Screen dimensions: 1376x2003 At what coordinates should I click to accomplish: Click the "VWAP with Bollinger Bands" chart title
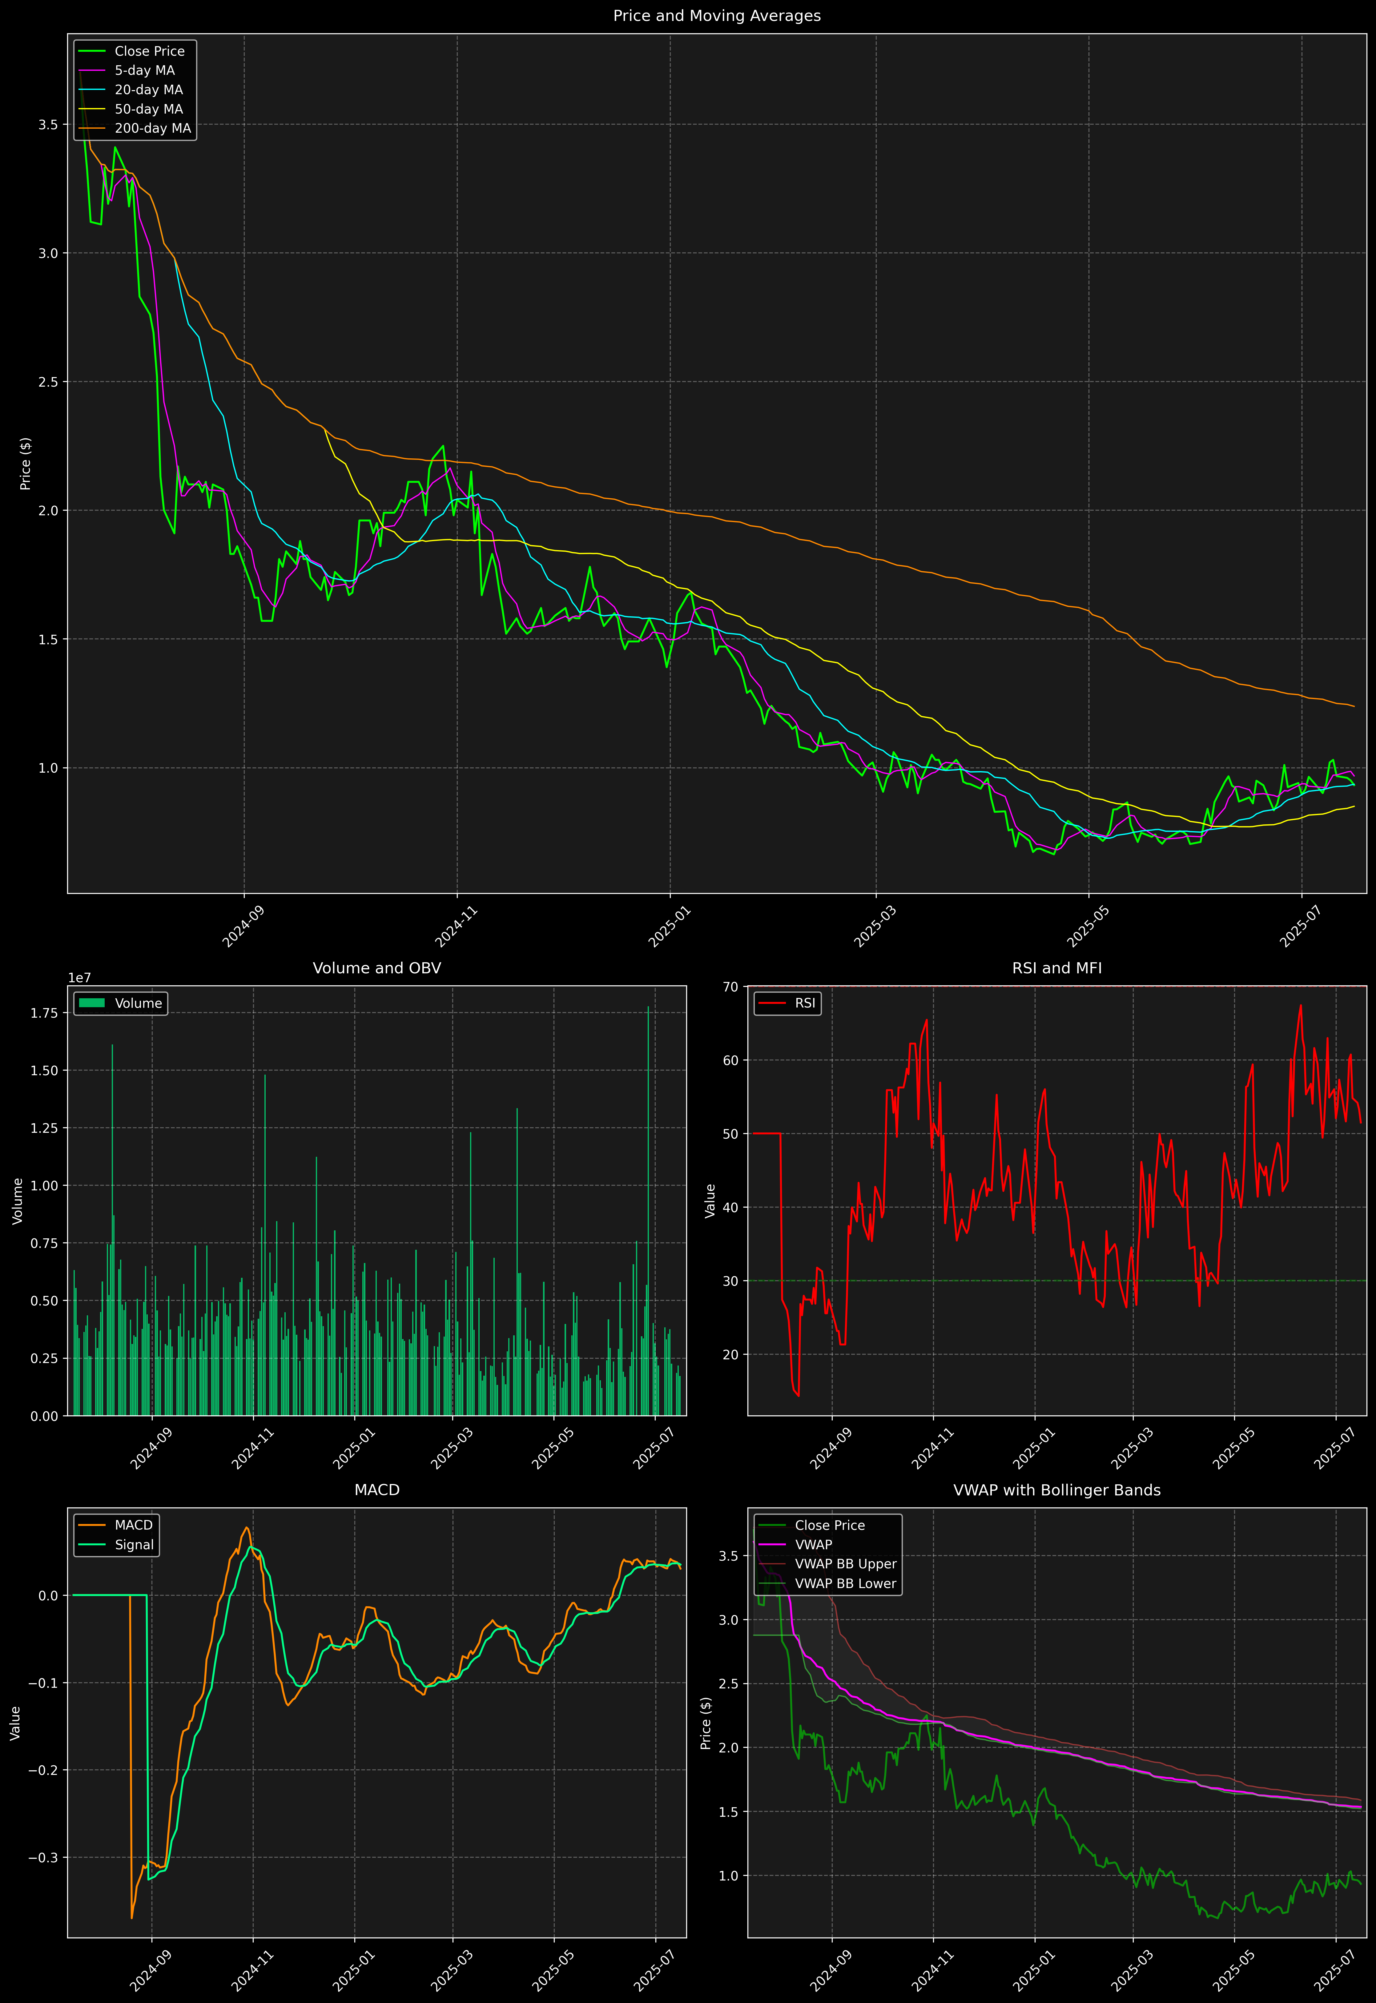coord(1057,1490)
